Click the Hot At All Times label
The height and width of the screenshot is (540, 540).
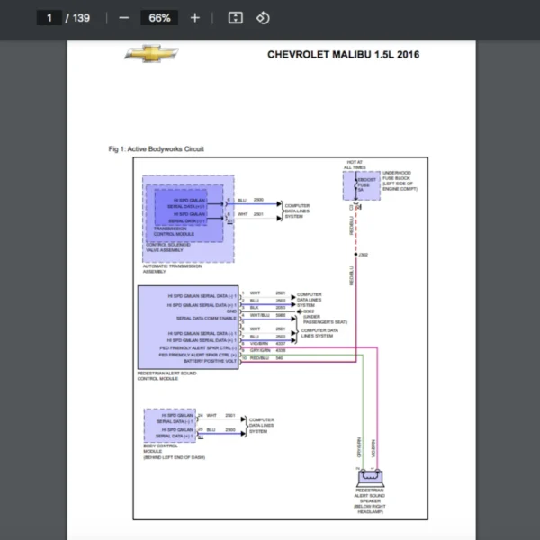point(354,165)
